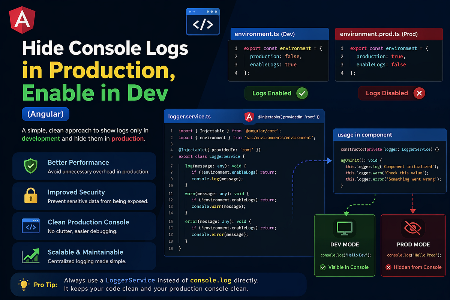
Task: Click the green shield icon for Better Performance
Action: 30,166
